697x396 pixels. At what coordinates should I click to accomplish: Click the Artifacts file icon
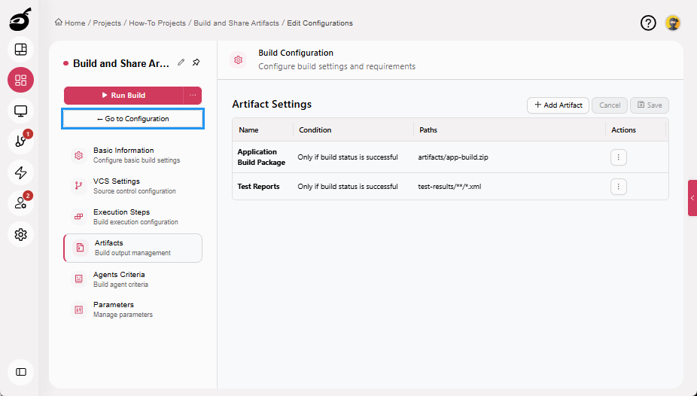pyautogui.click(x=80, y=248)
